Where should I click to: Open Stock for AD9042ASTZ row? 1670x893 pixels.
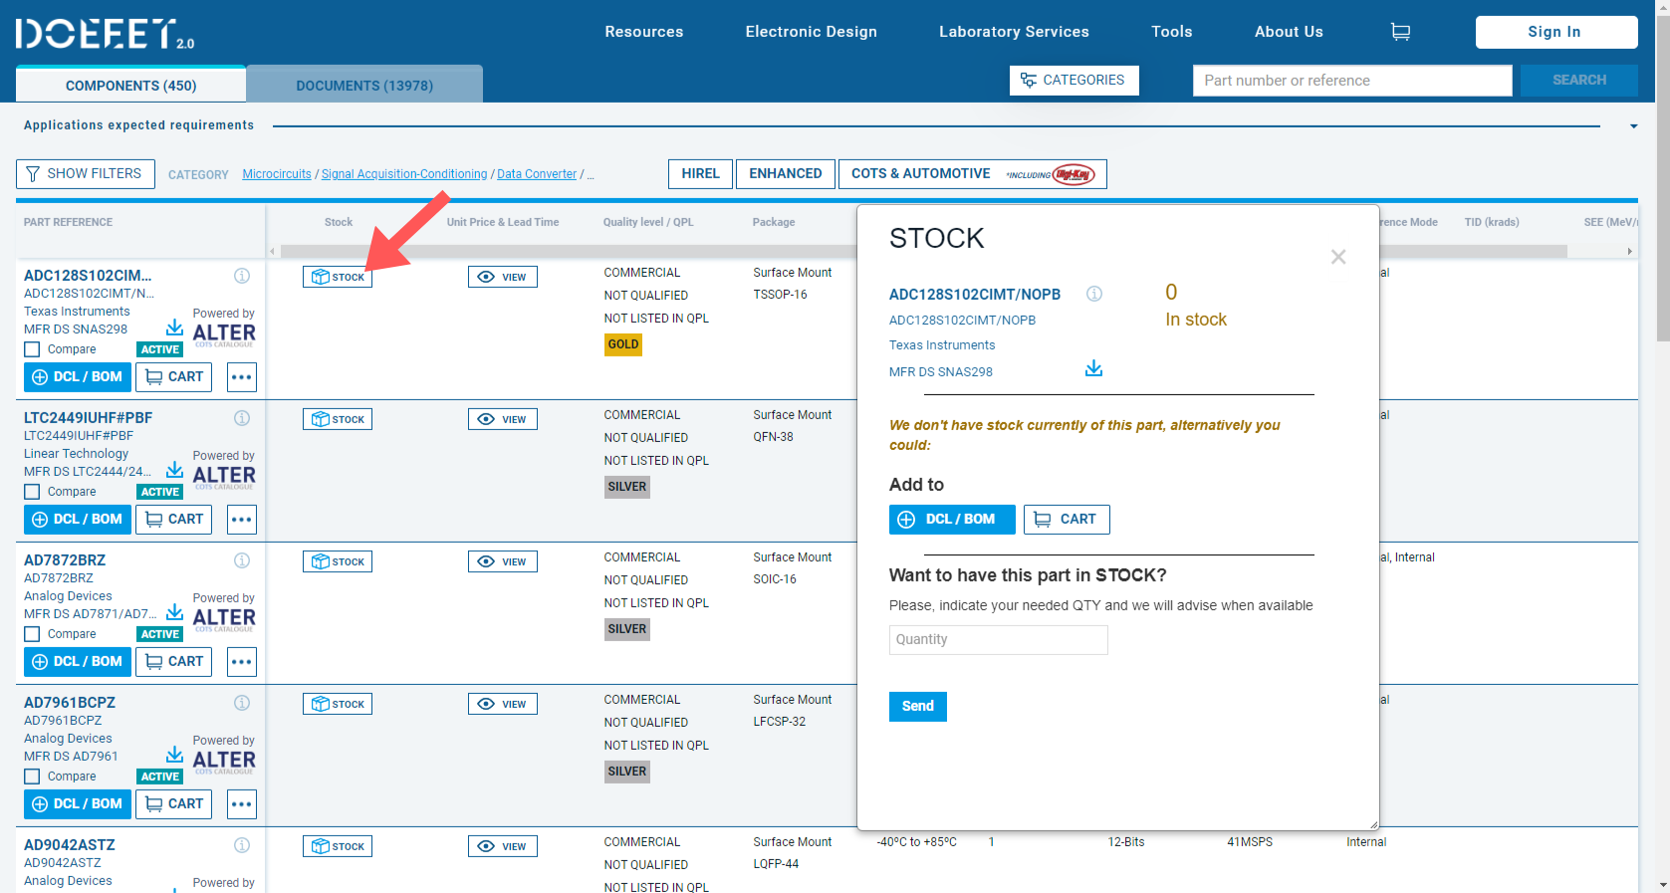coord(338,846)
